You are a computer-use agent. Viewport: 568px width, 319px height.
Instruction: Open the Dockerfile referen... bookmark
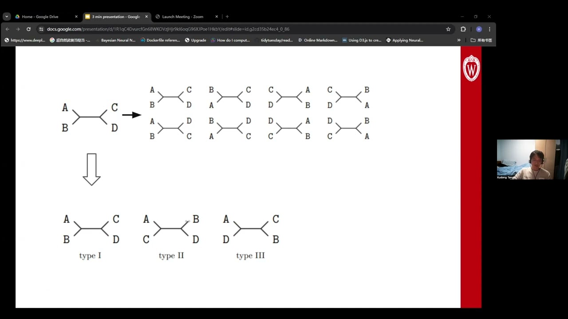160,40
